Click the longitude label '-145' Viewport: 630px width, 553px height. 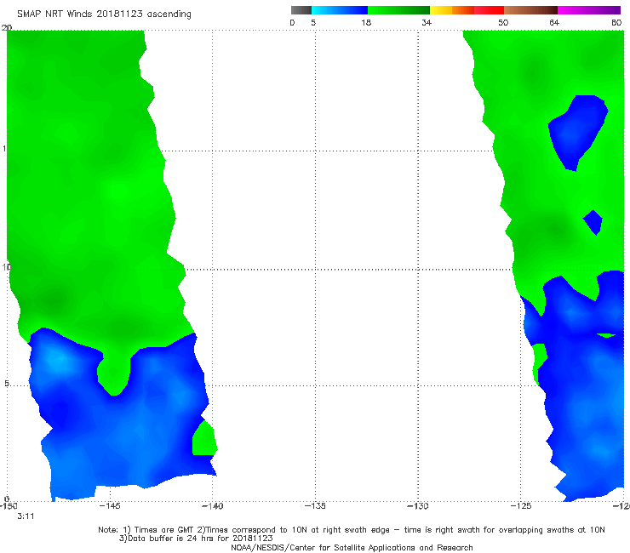pos(110,506)
